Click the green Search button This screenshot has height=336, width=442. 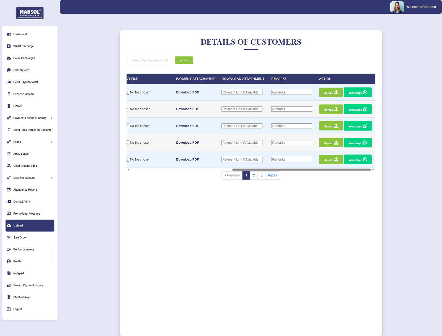tap(184, 60)
